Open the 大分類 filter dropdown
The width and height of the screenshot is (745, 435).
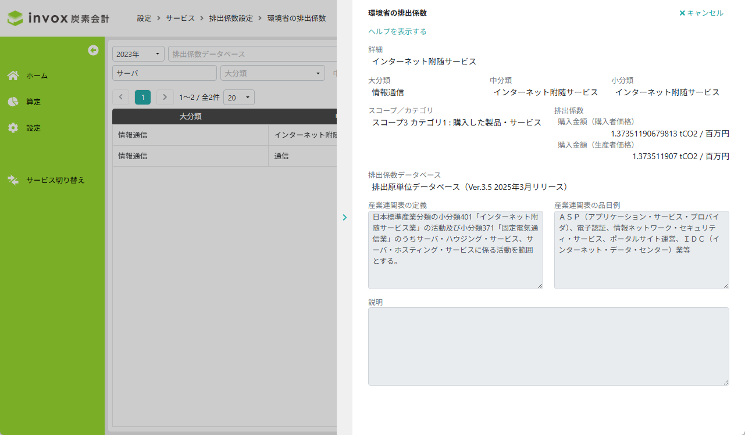click(x=273, y=73)
